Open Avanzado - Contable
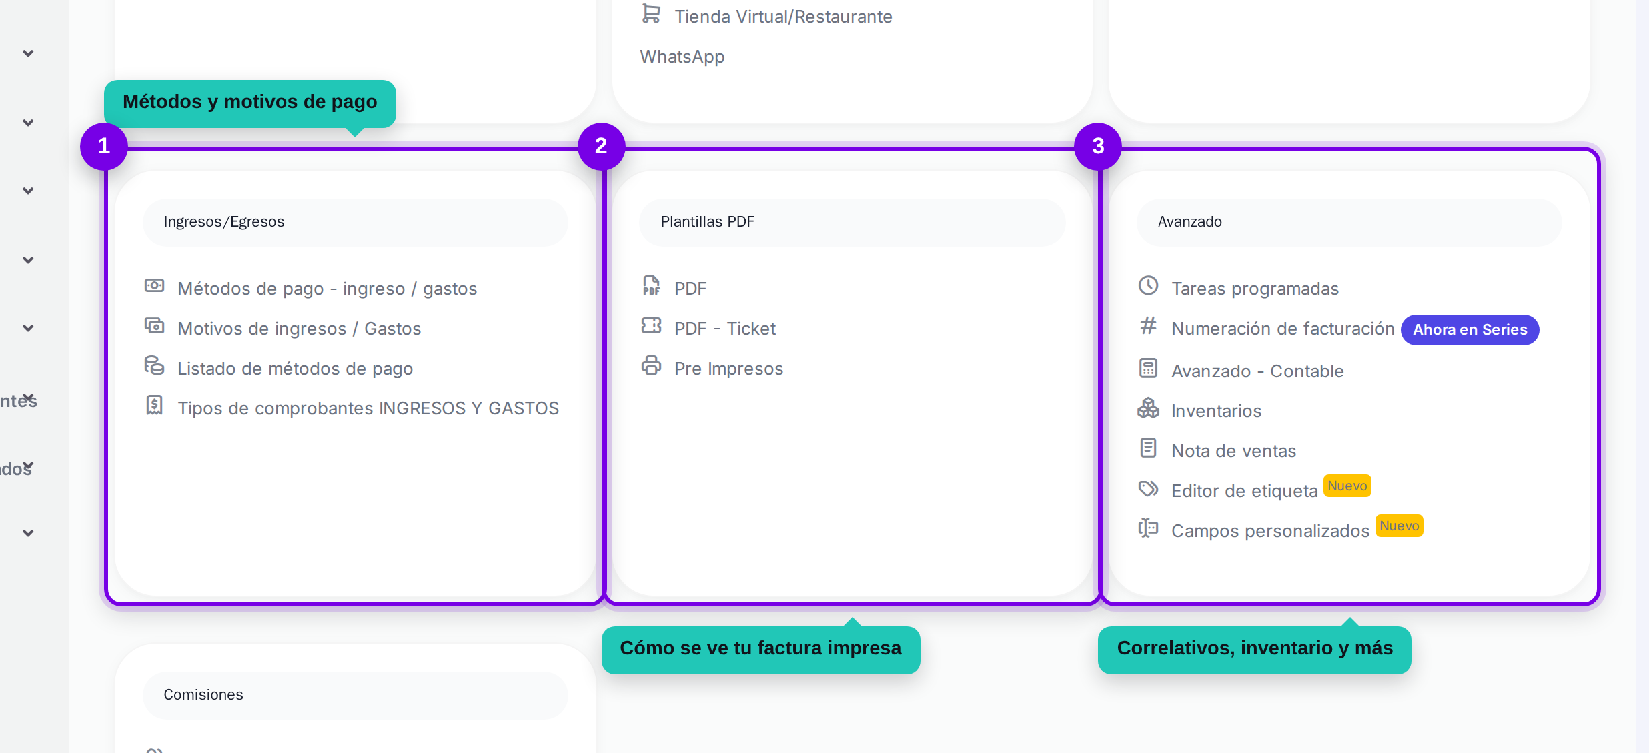1649x753 pixels. (1257, 371)
